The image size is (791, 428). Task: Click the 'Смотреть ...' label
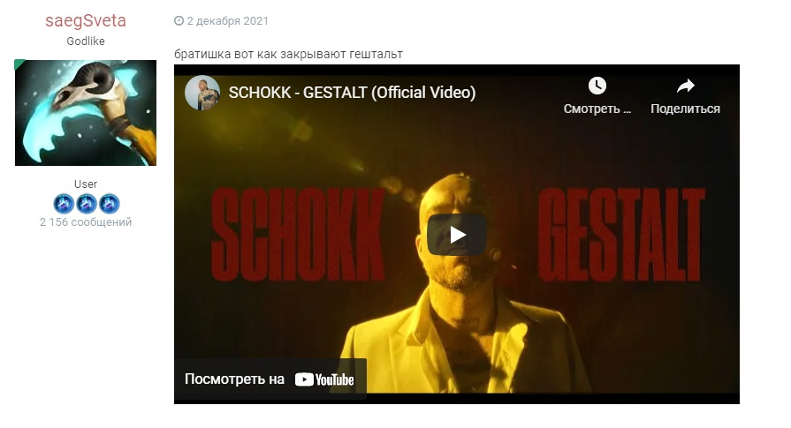[x=597, y=109]
